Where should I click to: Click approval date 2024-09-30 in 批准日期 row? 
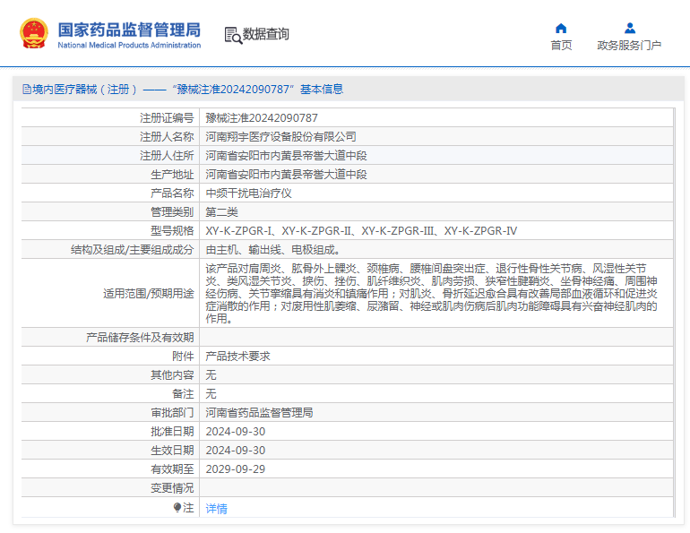(236, 432)
